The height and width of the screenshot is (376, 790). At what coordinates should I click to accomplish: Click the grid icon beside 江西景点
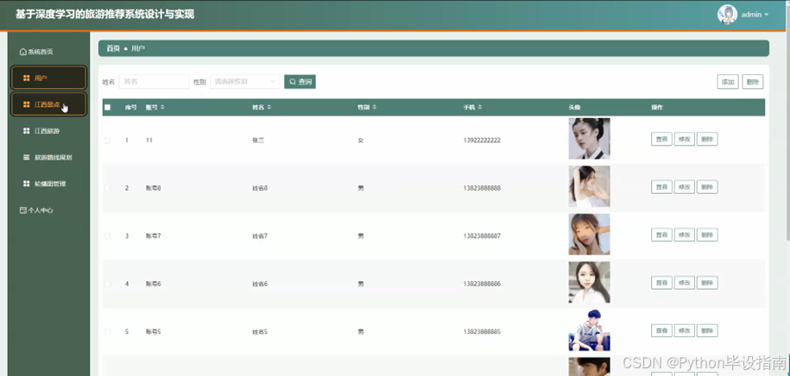tap(27, 104)
